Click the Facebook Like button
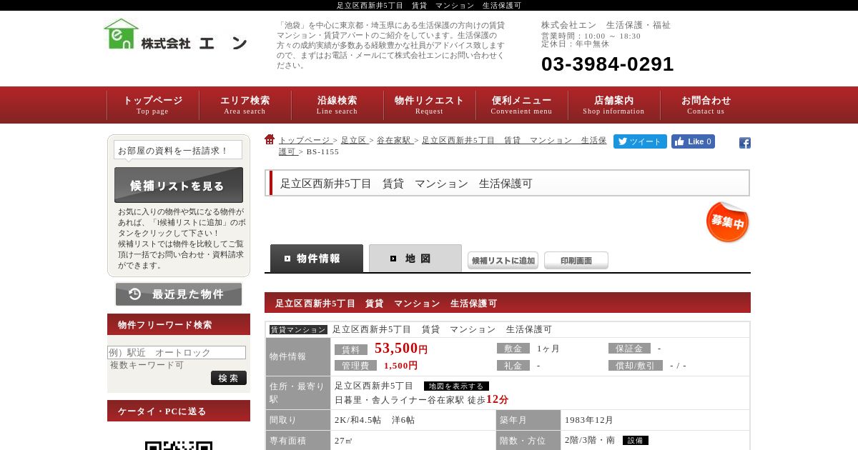This screenshot has height=450, width=858. [693, 141]
